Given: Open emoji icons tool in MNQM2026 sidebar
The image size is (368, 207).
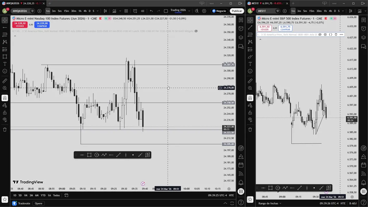Looking at the screenshot, I should [x=5, y=71].
